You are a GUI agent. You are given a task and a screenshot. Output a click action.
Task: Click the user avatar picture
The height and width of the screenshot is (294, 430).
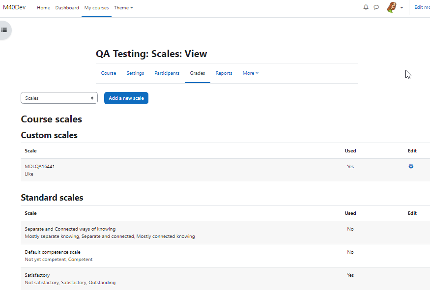(x=392, y=7)
